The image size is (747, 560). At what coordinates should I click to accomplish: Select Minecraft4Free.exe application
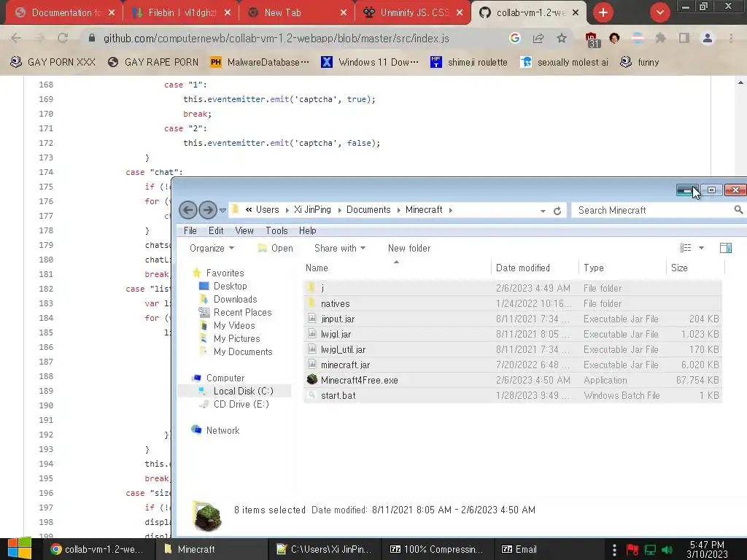tap(513, 380)
